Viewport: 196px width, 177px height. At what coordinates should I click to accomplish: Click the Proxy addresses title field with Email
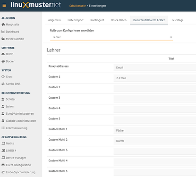tap(155, 67)
